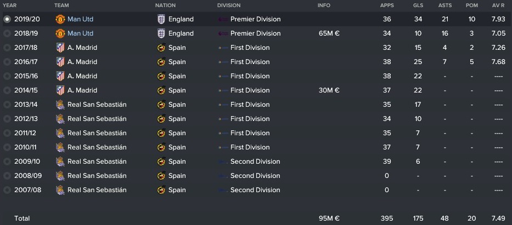Select the 2019/20 season radio button

point(7,19)
